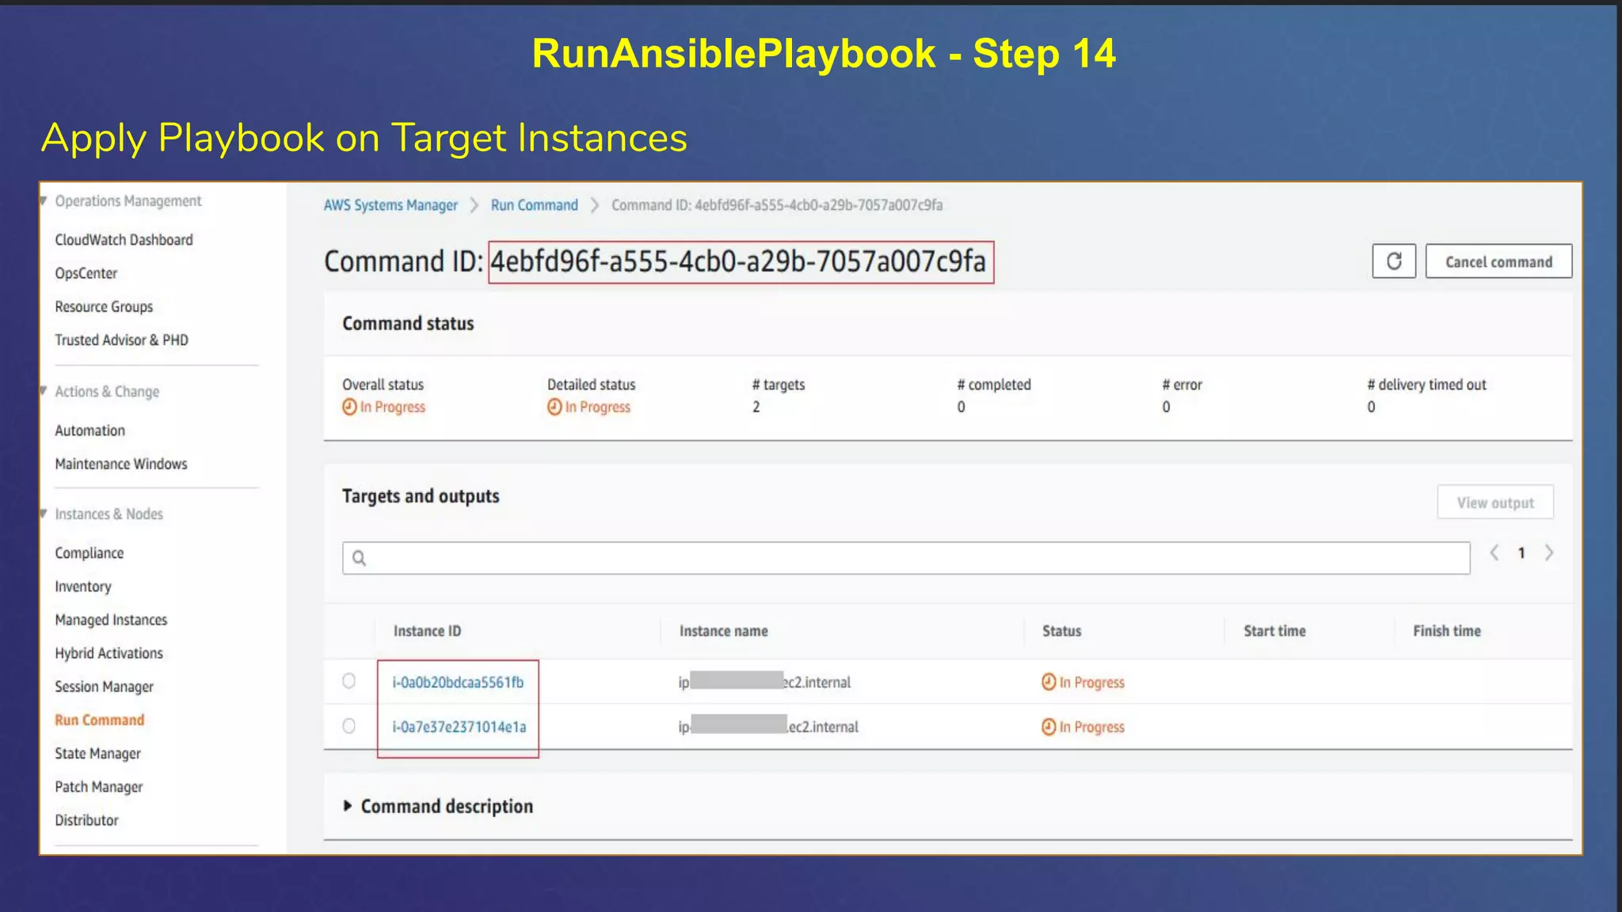The image size is (1622, 912).
Task: Click AWS Systems Manager breadcrumb link
Action: coord(390,205)
